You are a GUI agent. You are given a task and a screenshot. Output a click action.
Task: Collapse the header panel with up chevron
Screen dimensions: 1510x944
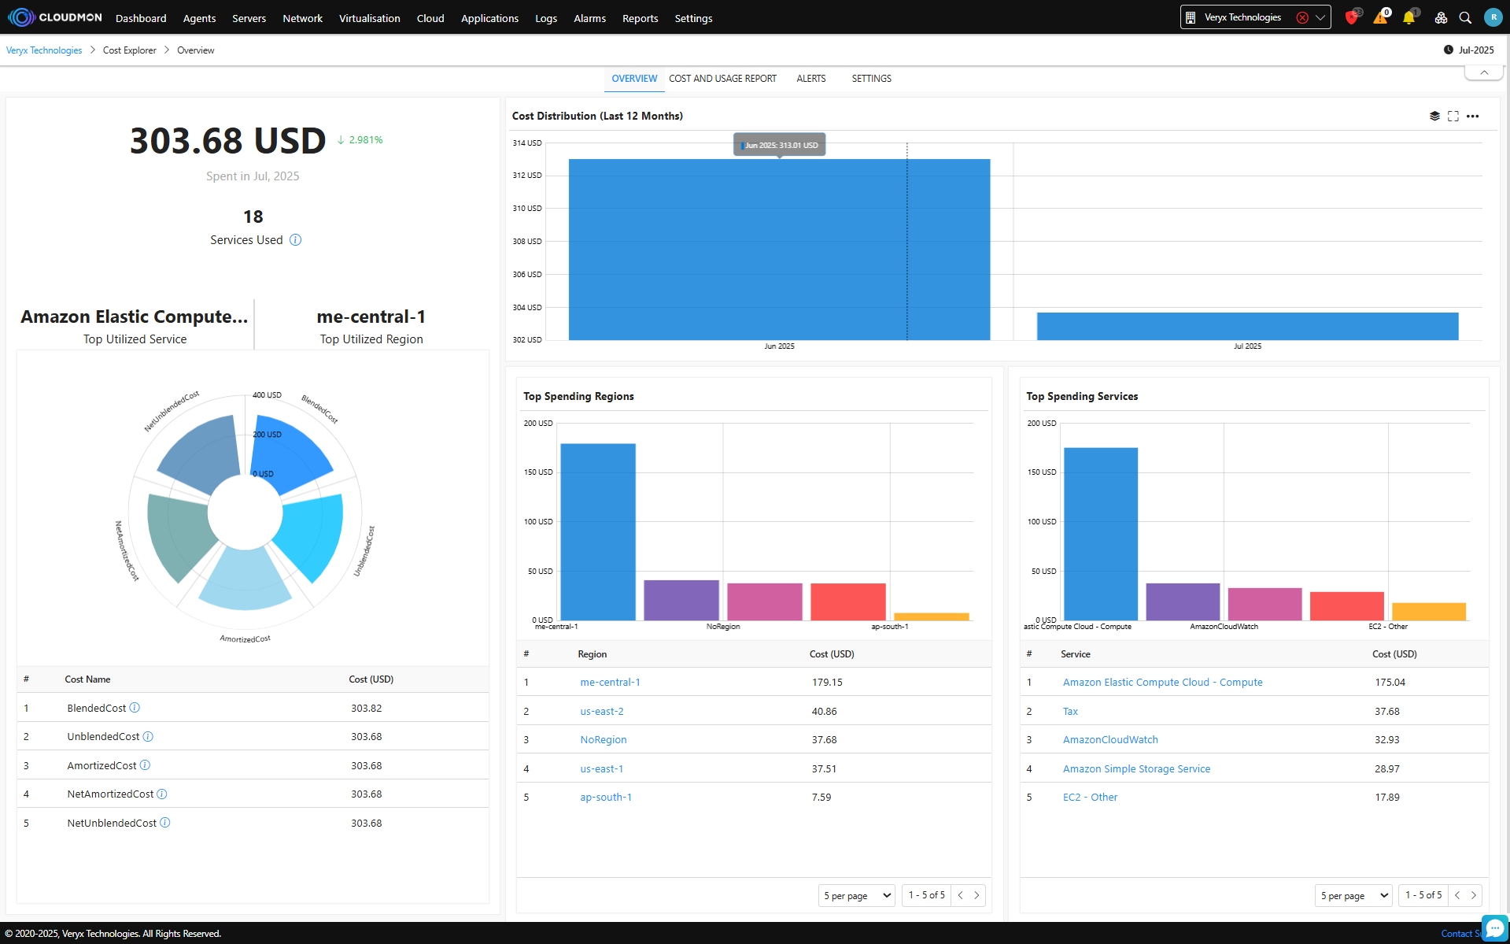pyautogui.click(x=1484, y=72)
